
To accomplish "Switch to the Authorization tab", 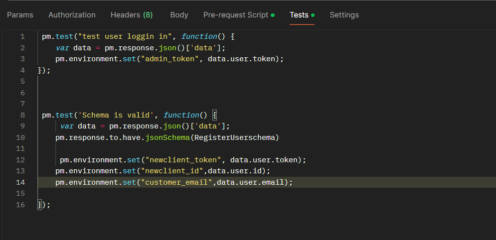I will pyautogui.click(x=72, y=15).
